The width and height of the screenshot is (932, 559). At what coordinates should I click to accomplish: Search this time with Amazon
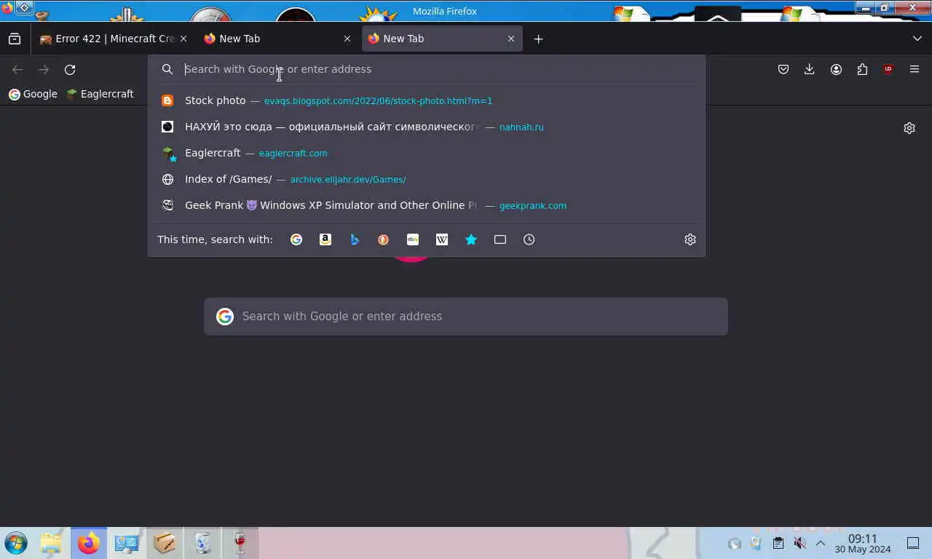click(325, 239)
